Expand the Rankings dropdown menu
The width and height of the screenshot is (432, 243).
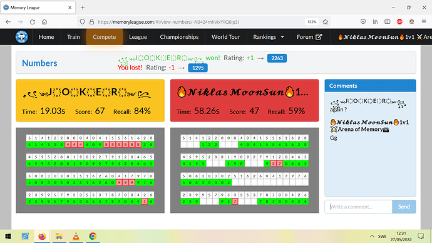coord(269,37)
